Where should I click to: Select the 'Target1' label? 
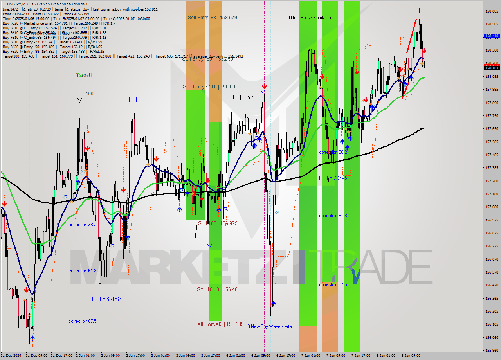(84, 75)
